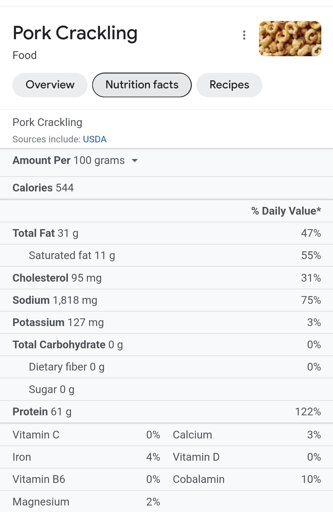Select the Calories 544 row

pyautogui.click(x=166, y=188)
